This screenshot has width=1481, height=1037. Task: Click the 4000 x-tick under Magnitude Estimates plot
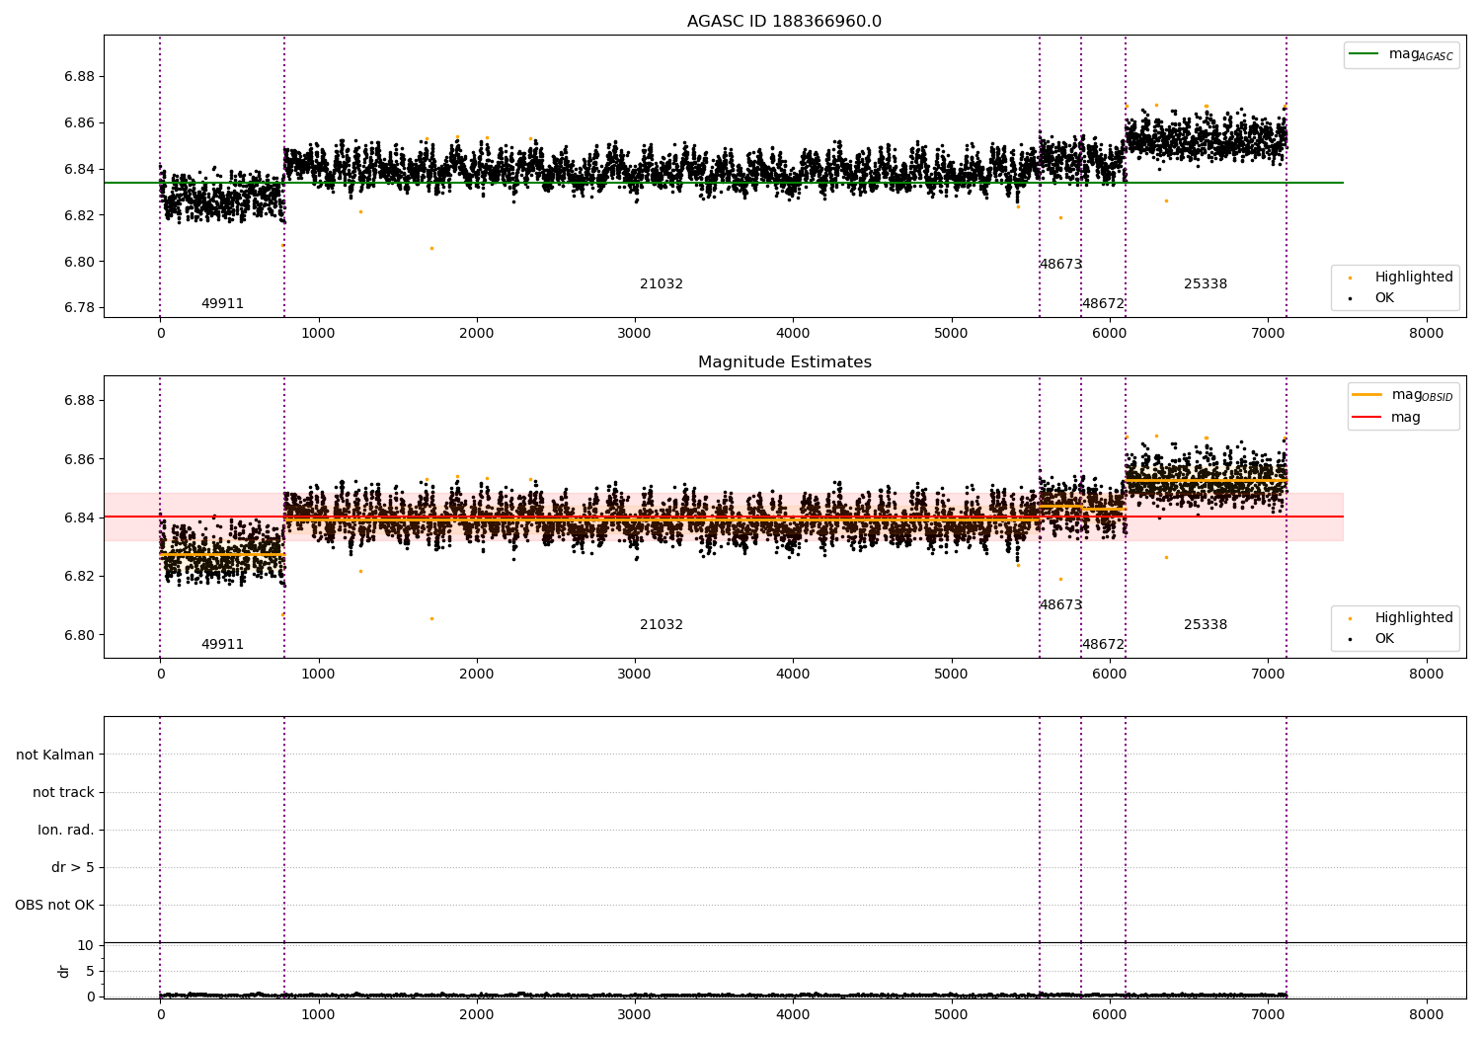pos(793,675)
